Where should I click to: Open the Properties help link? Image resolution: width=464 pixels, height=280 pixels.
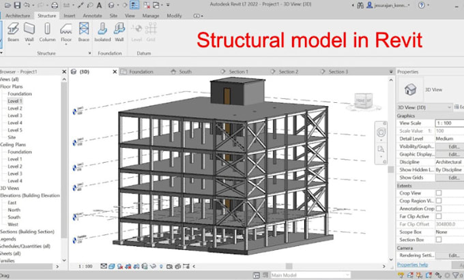tap(413, 264)
